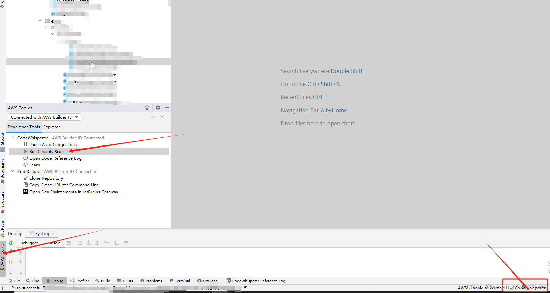Click the feedback smiley icon in AWS Toolkit
This screenshot has width=550, height=293.
click(147, 108)
